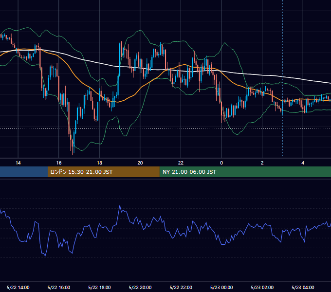This screenshot has height=292, width=331.
Task: Click the ロンドン 15:30-21:00 JST session bar
Action: pos(103,172)
